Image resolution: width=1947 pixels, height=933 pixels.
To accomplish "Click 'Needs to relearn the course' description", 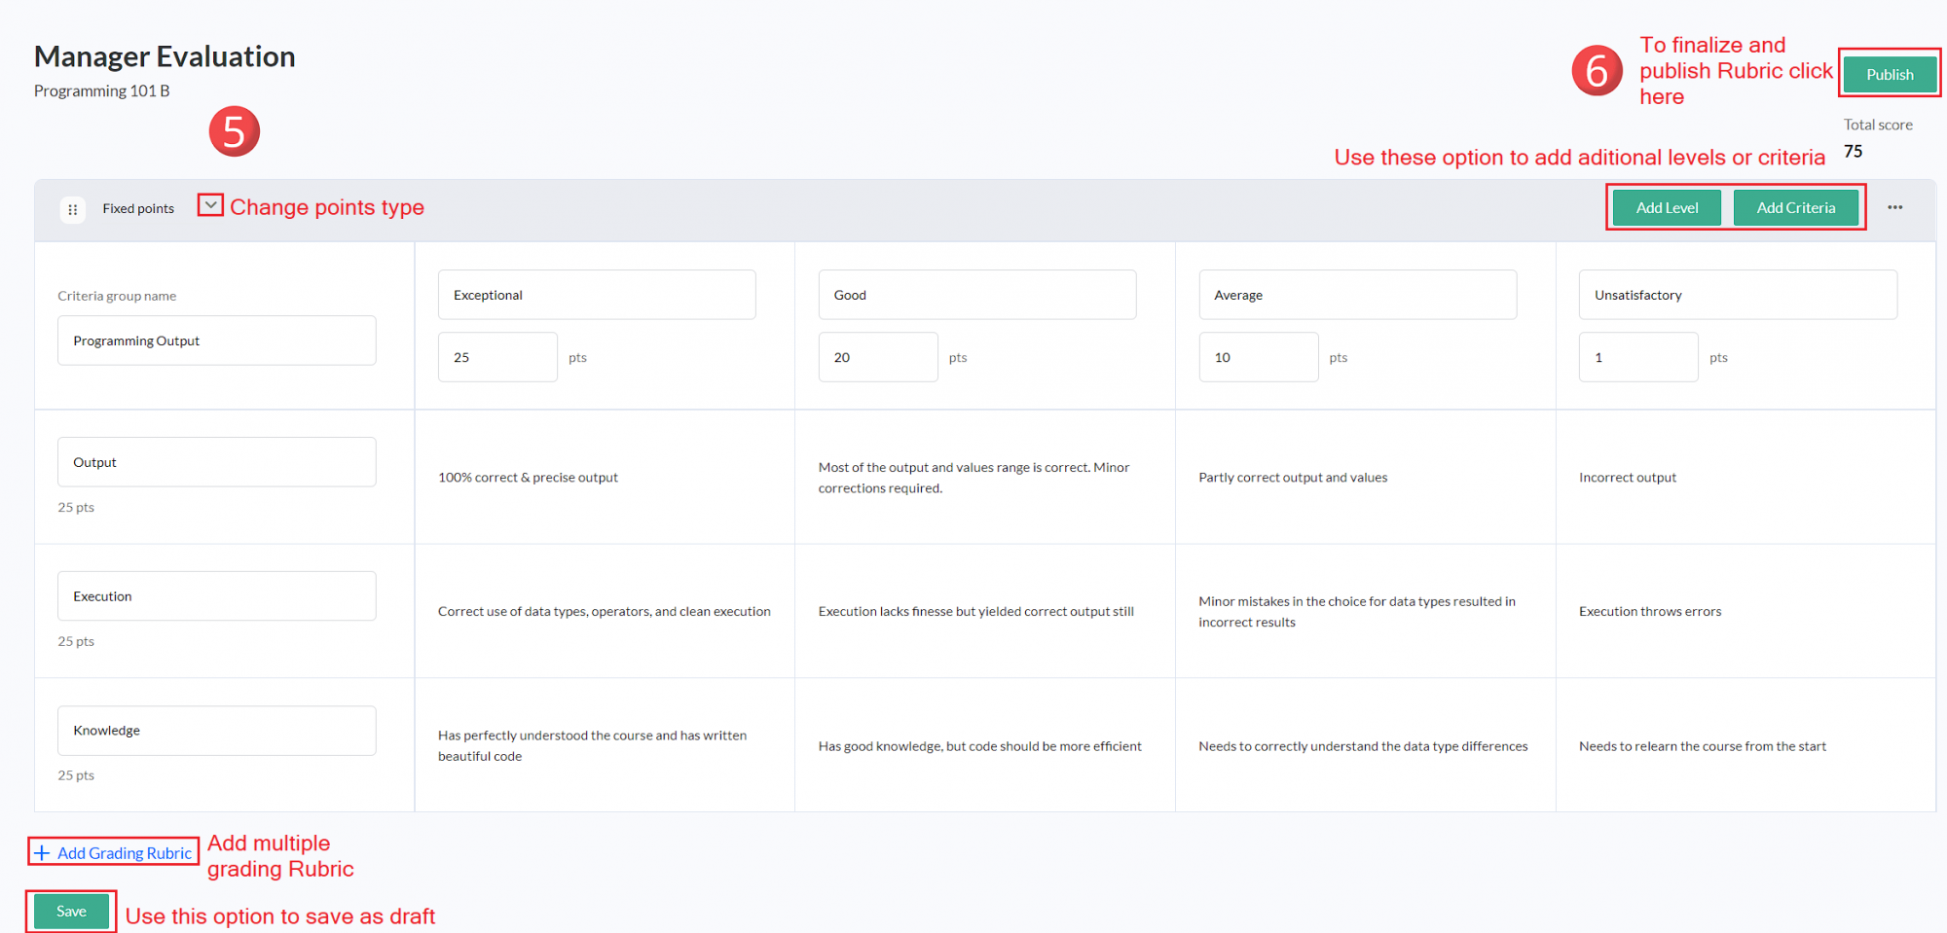I will pyautogui.click(x=1703, y=746).
